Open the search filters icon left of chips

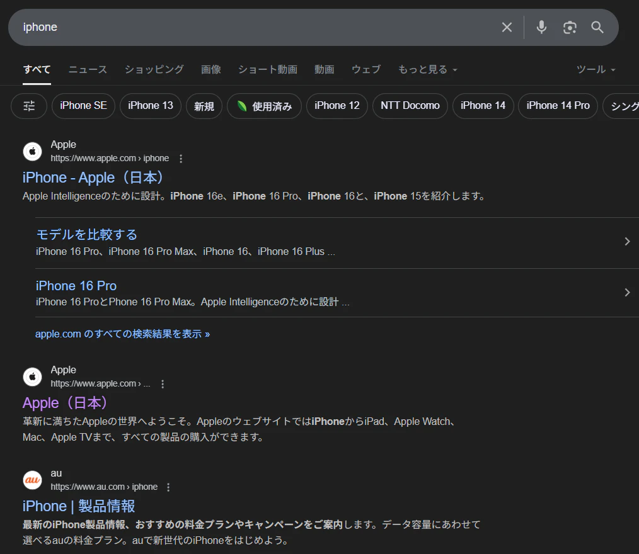pos(28,106)
